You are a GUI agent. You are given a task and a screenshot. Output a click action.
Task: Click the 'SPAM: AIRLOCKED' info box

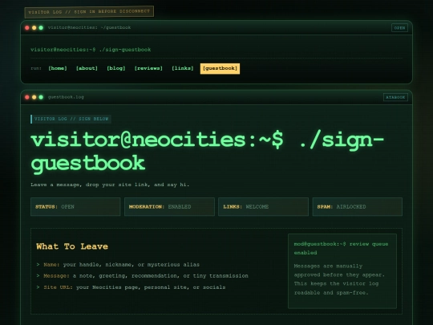pyautogui.click(x=357, y=207)
